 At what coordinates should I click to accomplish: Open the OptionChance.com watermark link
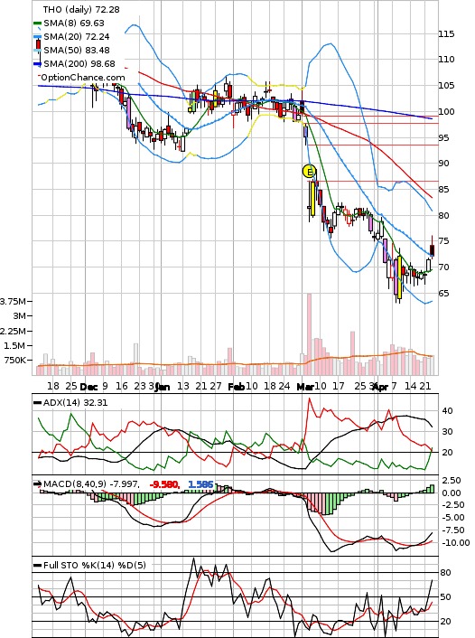pos(83,78)
